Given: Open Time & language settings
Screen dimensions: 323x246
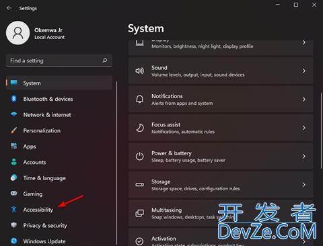Looking at the screenshot, I should (59, 178).
